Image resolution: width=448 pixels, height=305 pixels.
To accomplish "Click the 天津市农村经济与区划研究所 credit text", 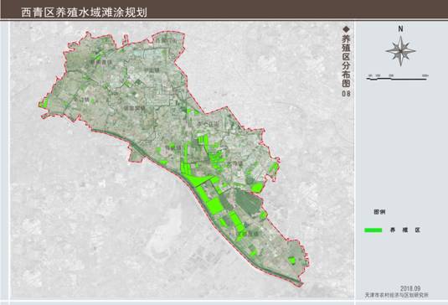I will click(397, 295).
